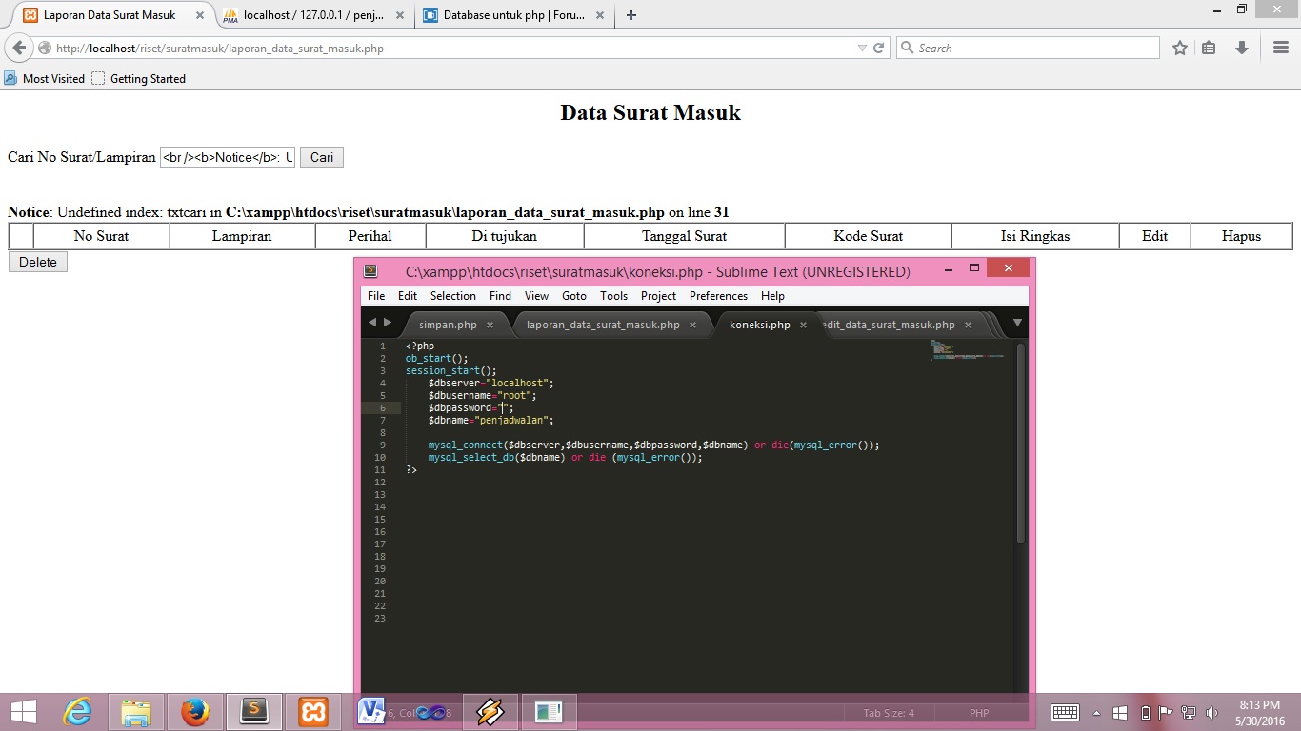
Task: Reload the page with refresh icon
Action: tap(879, 48)
